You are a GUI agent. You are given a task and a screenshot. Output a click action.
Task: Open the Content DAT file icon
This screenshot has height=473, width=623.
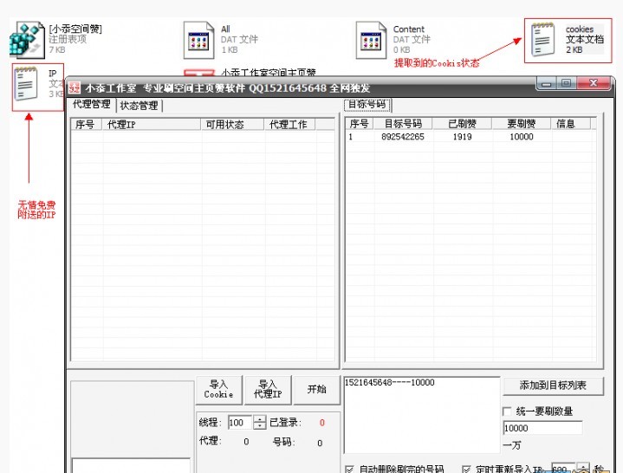[x=371, y=40]
